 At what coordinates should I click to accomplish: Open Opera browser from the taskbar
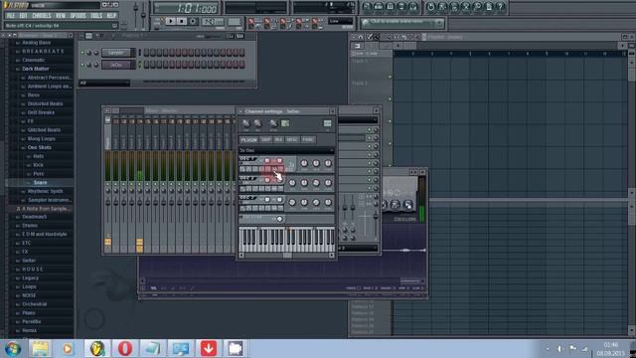(124, 349)
